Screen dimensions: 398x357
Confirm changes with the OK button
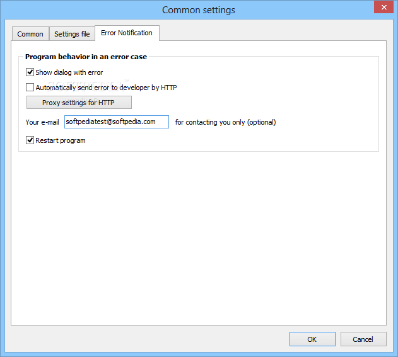coord(312,339)
